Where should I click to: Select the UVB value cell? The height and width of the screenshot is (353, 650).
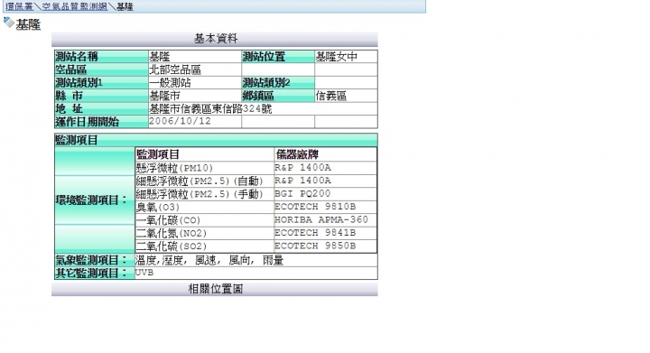coord(256,273)
